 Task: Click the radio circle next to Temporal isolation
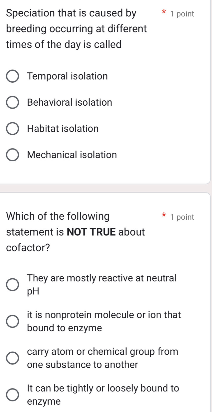click(12, 76)
